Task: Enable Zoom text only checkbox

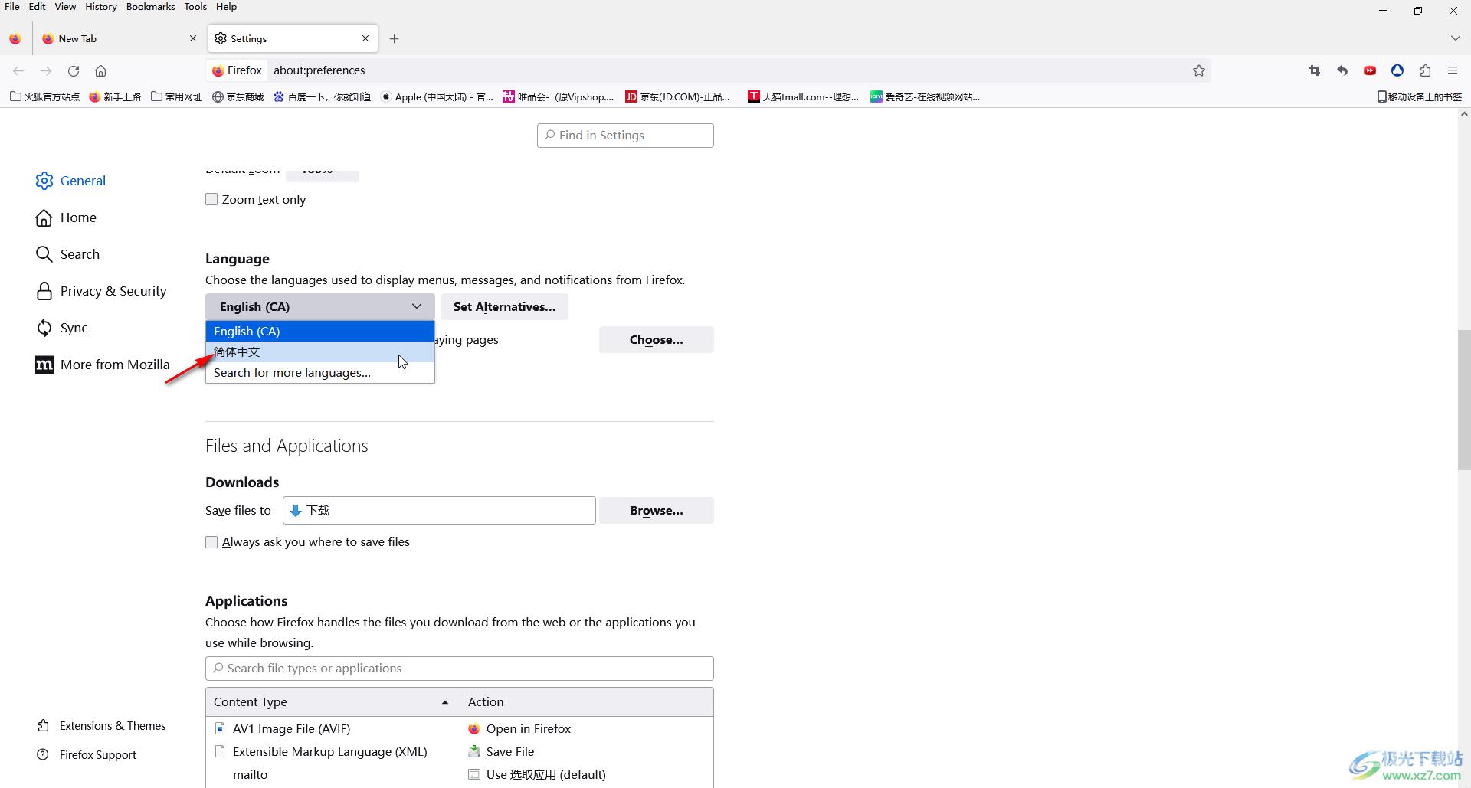Action: [211, 199]
